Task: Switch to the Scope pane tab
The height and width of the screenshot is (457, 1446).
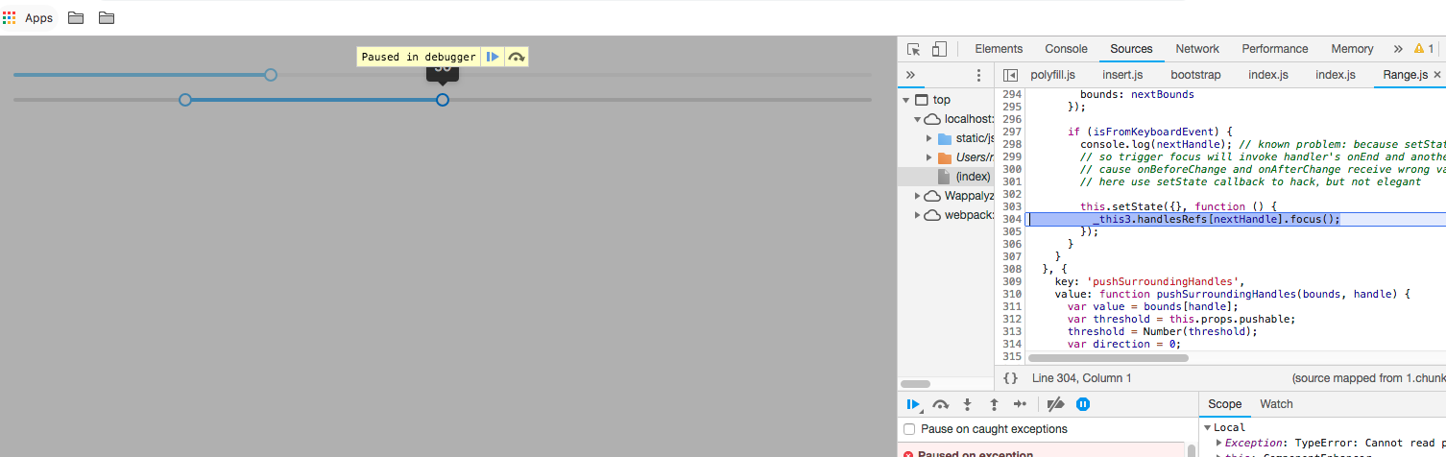Action: pos(1224,404)
